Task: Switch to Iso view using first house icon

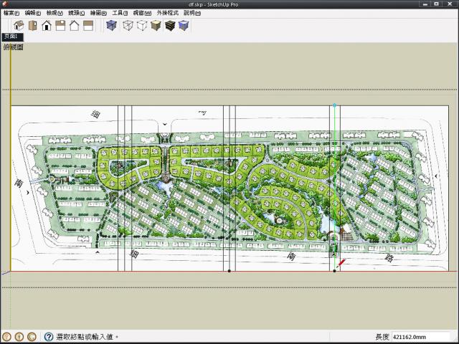Action: click(19, 26)
